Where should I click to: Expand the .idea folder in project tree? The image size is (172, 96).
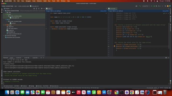5,13
